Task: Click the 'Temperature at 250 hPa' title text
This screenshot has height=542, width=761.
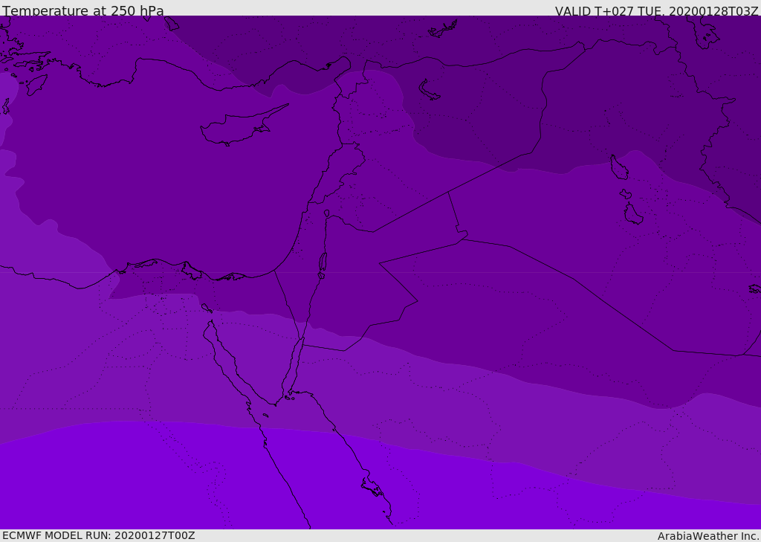Action: [83, 10]
